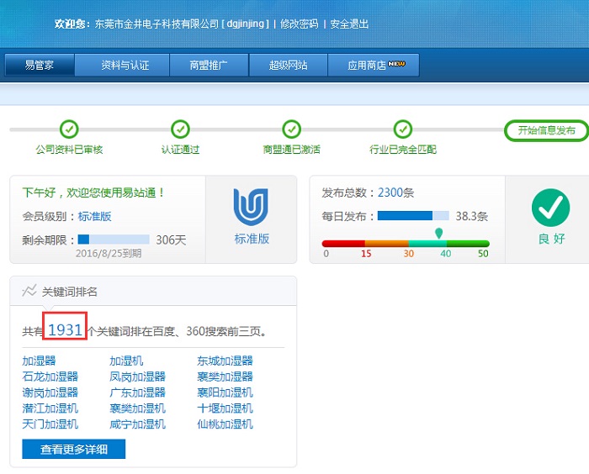Open the 1931 keyword count link
This screenshot has height=474, width=589.
click(65, 330)
